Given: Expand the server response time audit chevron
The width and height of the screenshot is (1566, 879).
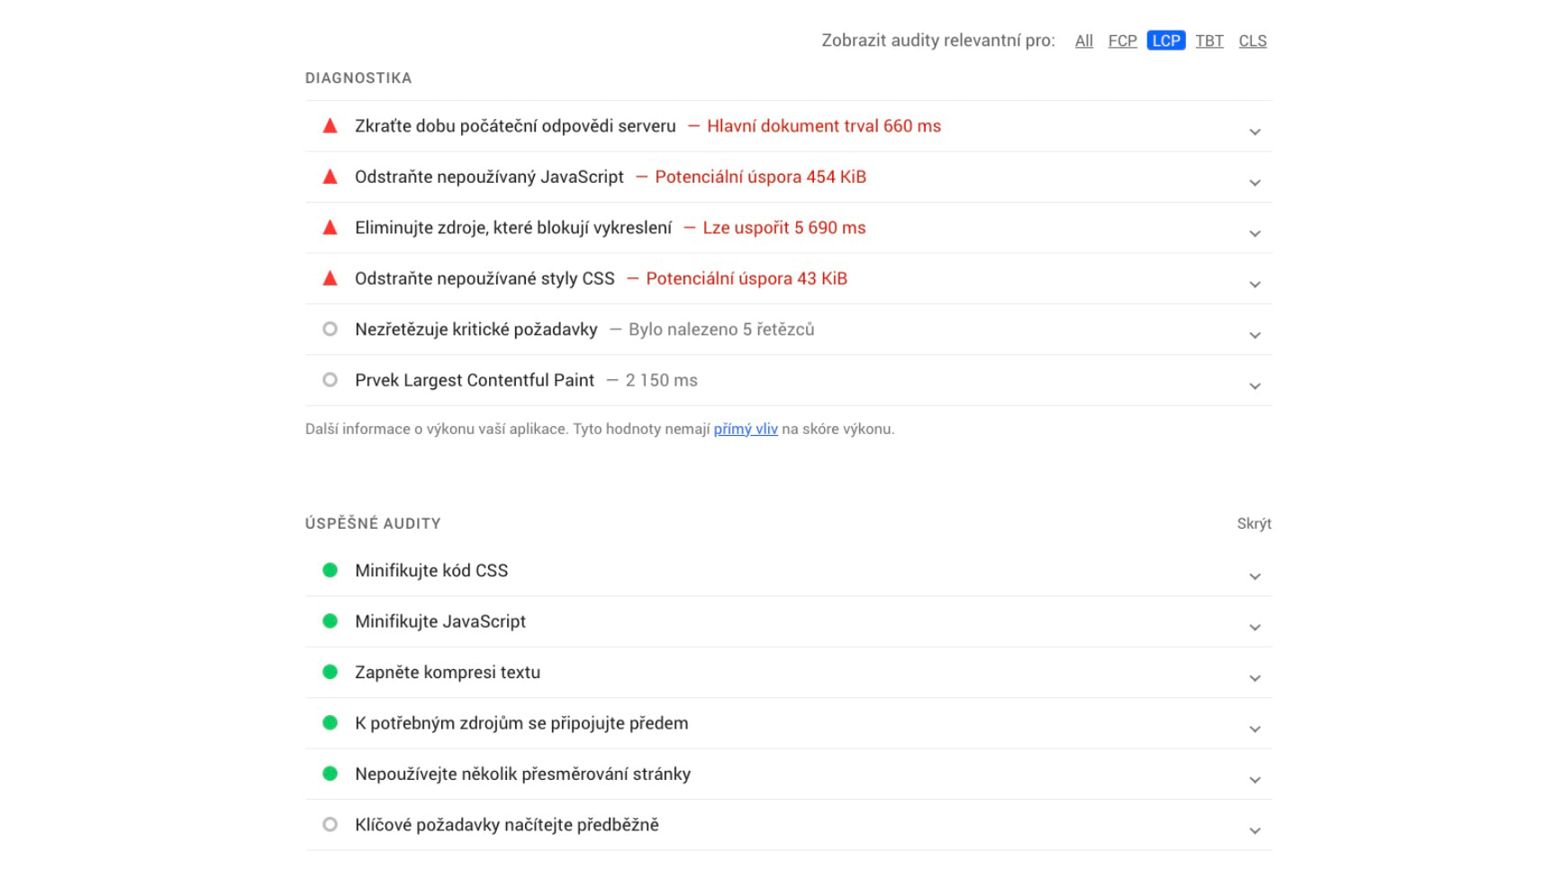Looking at the screenshot, I should point(1254,132).
